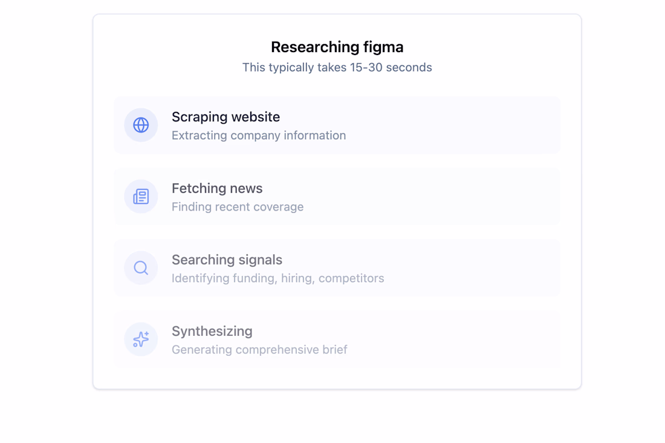Click the magnifier icon for Searching signals
This screenshot has width=665, height=443.
141,268
